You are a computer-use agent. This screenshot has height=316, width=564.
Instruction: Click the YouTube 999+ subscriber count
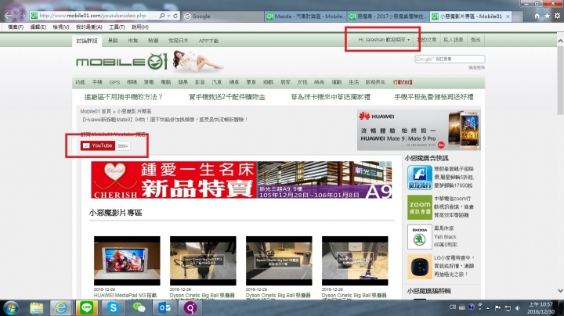pos(123,145)
